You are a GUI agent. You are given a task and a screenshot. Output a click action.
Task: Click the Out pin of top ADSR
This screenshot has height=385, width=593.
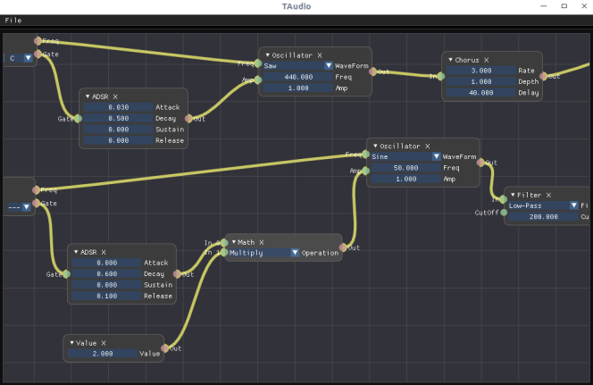click(188, 119)
